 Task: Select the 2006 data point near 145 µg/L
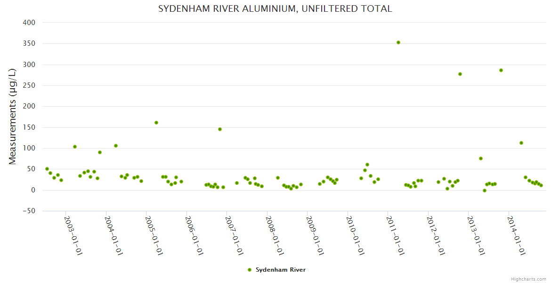coord(220,129)
